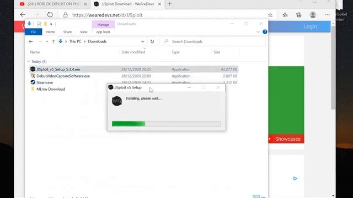Click the browser URL address field
This screenshot has width=353, height=198.
(x=107, y=15)
